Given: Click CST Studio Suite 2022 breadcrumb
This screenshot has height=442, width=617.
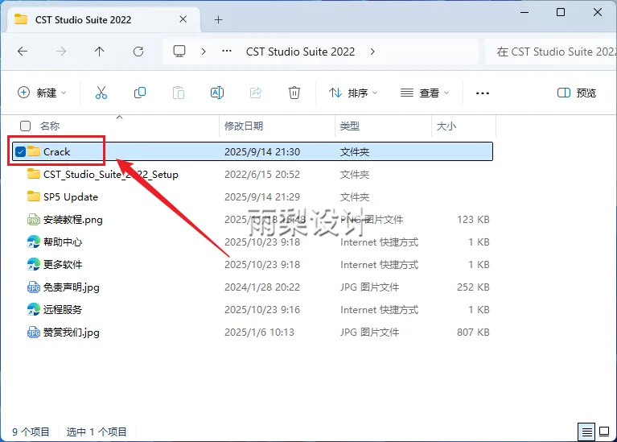Looking at the screenshot, I should [x=300, y=52].
